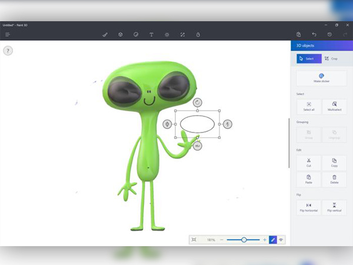Switch to Select mode tab
353x265 pixels.
(309, 59)
